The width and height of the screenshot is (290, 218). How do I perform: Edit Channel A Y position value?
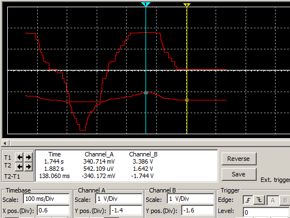coord(126,210)
